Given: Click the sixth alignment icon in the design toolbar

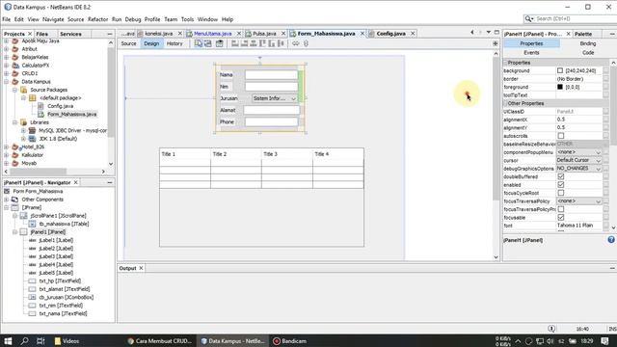Looking at the screenshot, I should 281,43.
